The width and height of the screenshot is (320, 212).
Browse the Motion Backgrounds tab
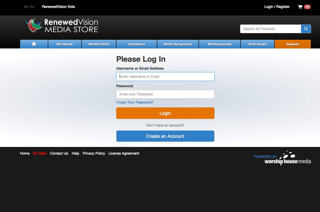point(178,44)
